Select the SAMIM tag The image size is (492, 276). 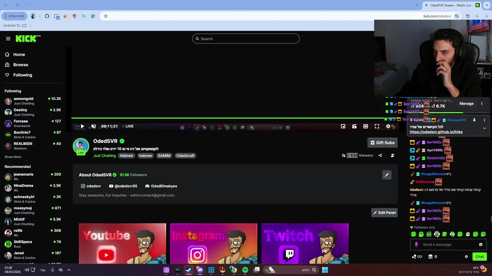click(x=164, y=156)
